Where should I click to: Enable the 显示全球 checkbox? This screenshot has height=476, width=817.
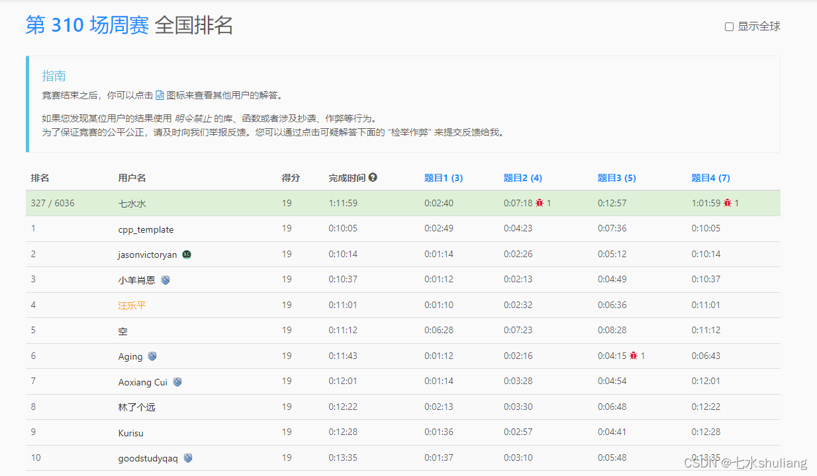click(729, 27)
